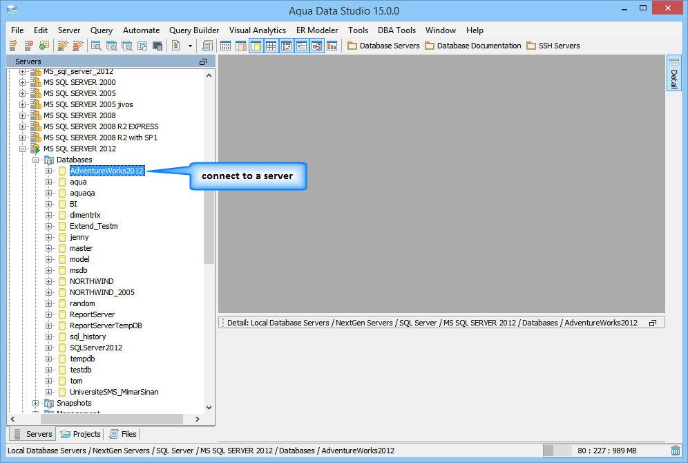Collapse the MS SQL SERVER 2012 node
The height and width of the screenshot is (463, 688).
[x=22, y=149]
